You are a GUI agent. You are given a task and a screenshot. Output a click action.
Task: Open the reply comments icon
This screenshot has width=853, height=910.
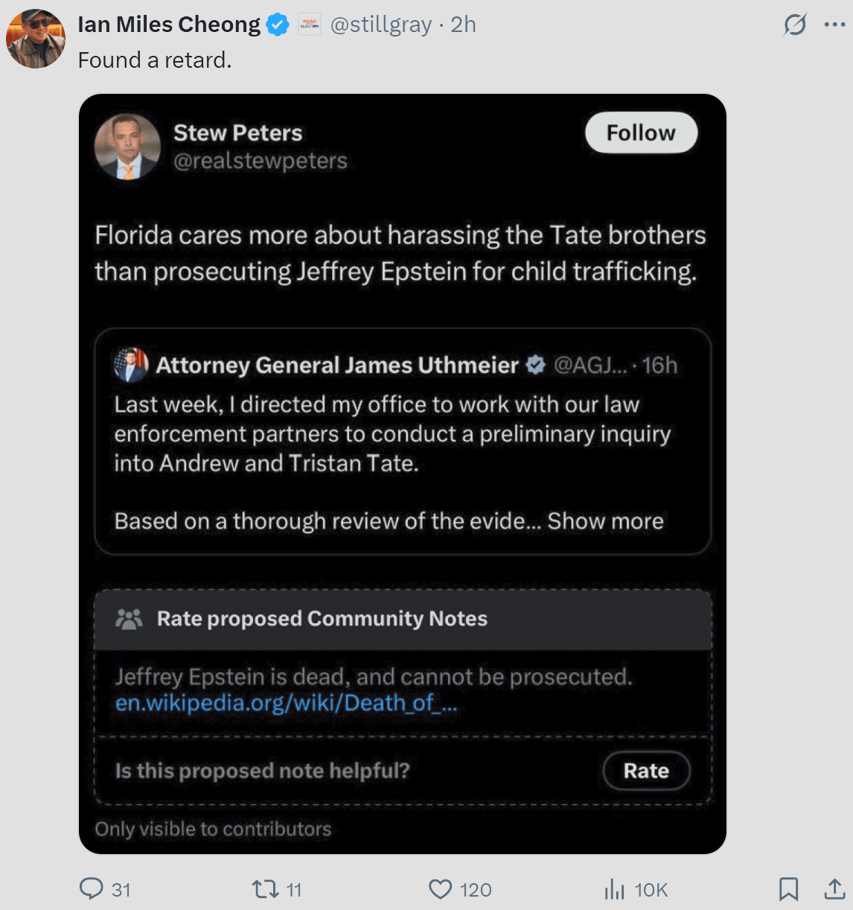tap(92, 889)
